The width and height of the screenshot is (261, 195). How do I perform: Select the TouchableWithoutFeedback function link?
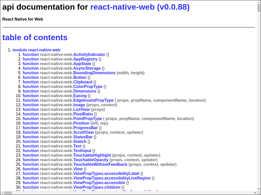tap(100, 164)
